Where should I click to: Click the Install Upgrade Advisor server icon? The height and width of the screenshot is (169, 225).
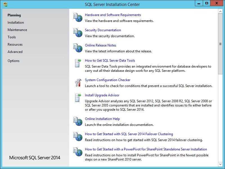[x=78, y=98]
